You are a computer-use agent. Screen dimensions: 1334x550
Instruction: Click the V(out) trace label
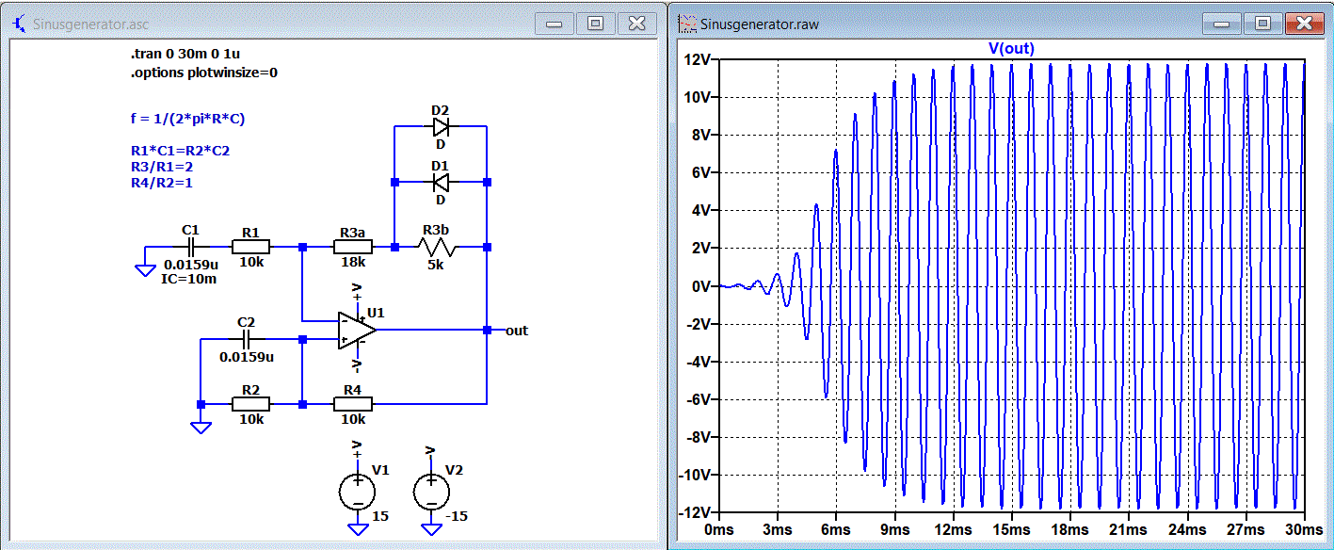(1011, 48)
